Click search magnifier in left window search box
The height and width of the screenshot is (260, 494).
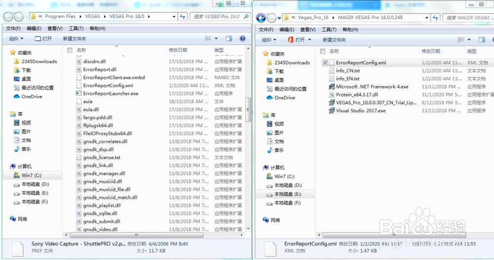[247, 16]
